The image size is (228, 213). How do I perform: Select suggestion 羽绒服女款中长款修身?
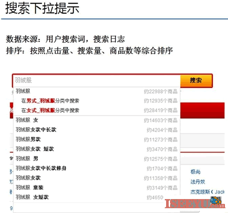(97, 168)
